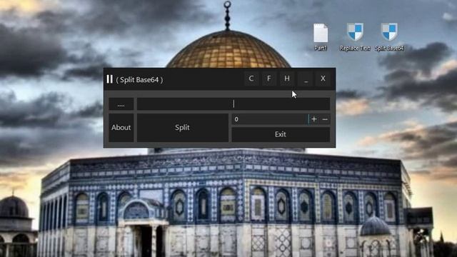Click the F button in title bar
This screenshot has width=457, height=257.
pyautogui.click(x=269, y=79)
